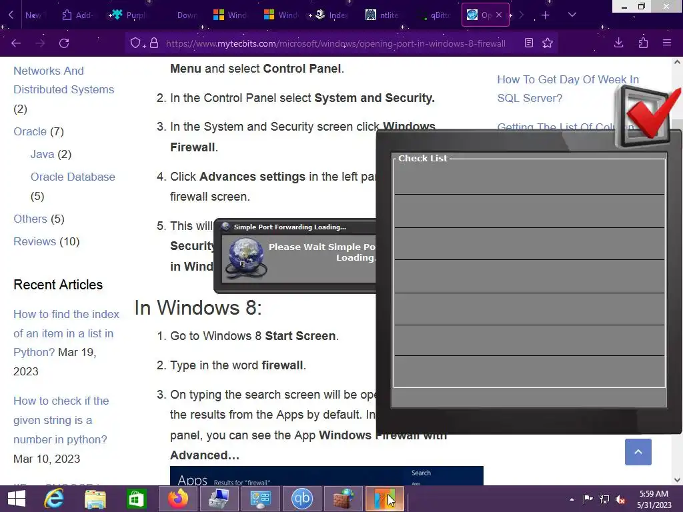
Task: Click the muted volume tray icon
Action: (620, 499)
